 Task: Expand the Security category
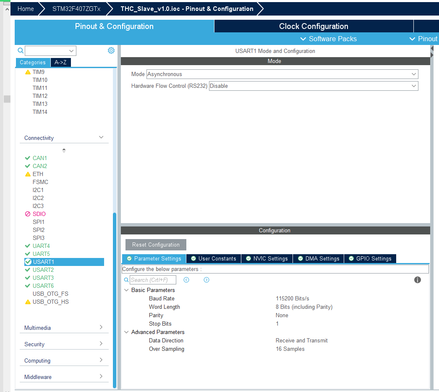click(x=101, y=344)
